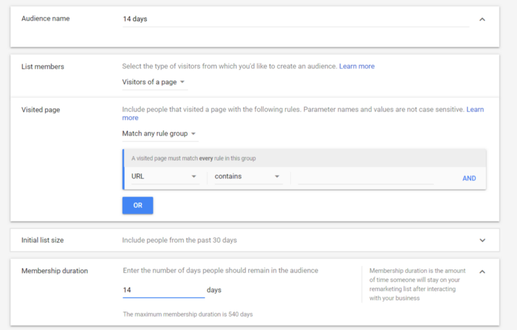Click the blue OR button
This screenshot has width=517, height=330.
pos(138,205)
